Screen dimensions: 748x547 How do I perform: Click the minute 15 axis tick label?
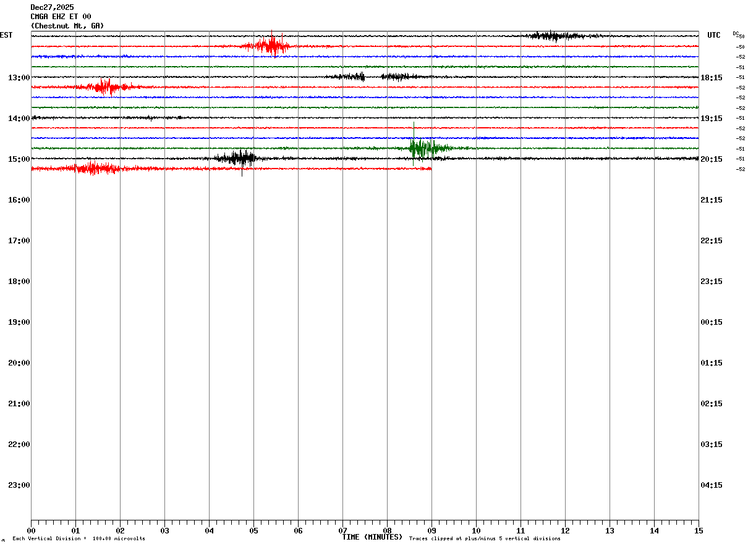[x=699, y=531]
